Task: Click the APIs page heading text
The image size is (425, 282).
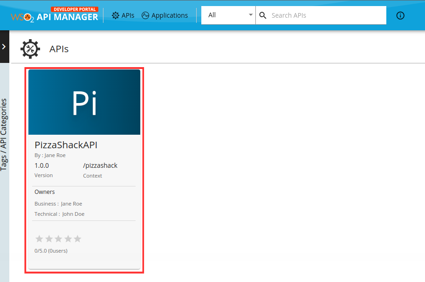Action: click(59, 49)
